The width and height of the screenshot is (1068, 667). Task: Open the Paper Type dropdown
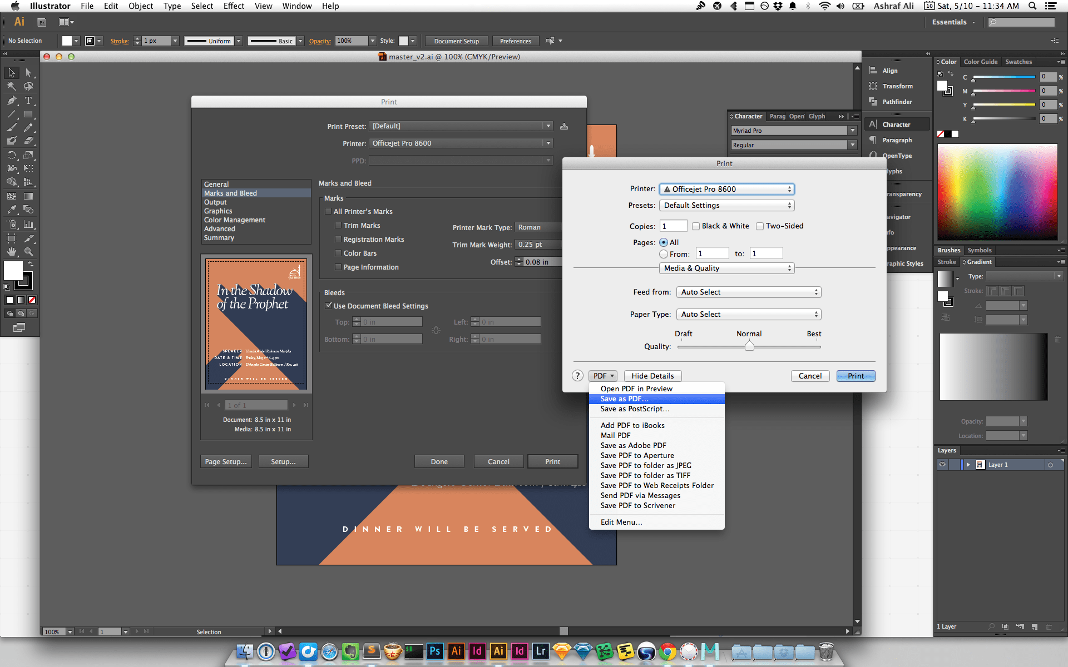point(749,315)
